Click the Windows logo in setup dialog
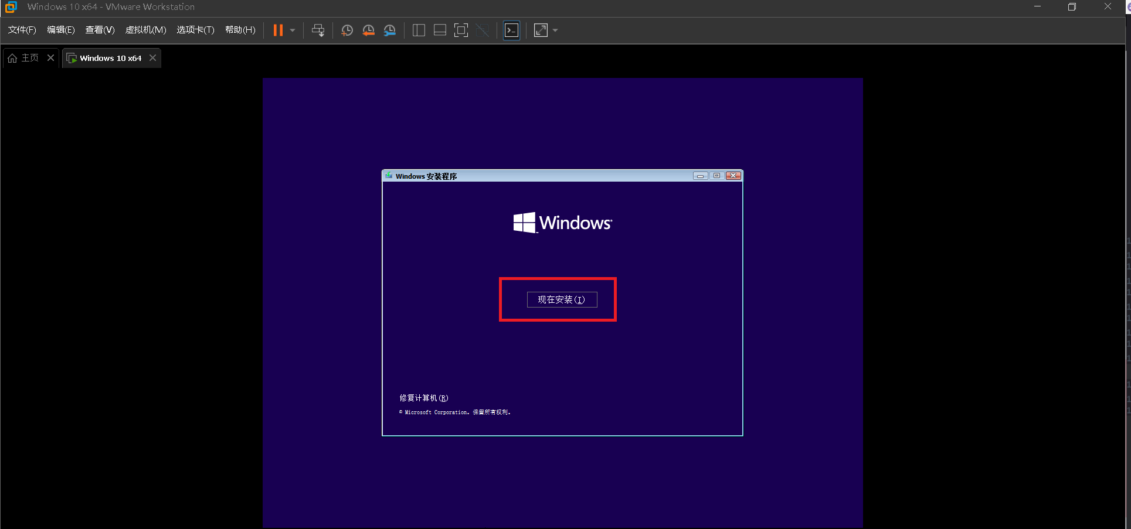The width and height of the screenshot is (1131, 529). click(562, 223)
